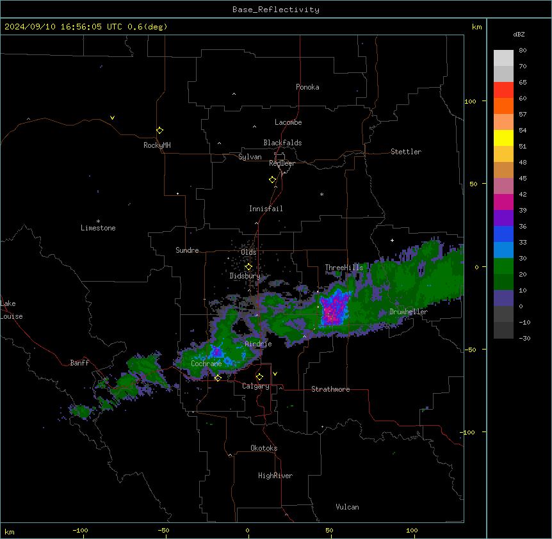Click the Base_Reflectivity title
Image resolution: width=552 pixels, height=539 pixels.
[x=276, y=10]
